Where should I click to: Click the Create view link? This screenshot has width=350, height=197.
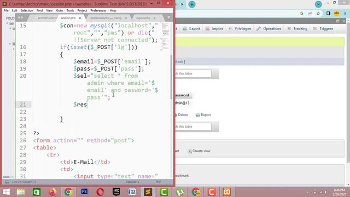[x=199, y=151]
